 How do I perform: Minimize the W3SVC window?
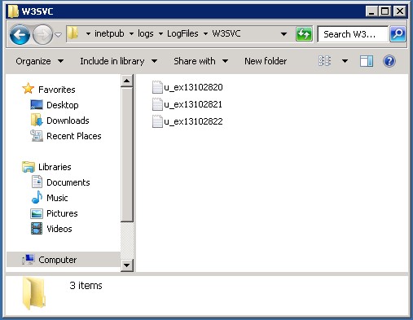(371, 11)
